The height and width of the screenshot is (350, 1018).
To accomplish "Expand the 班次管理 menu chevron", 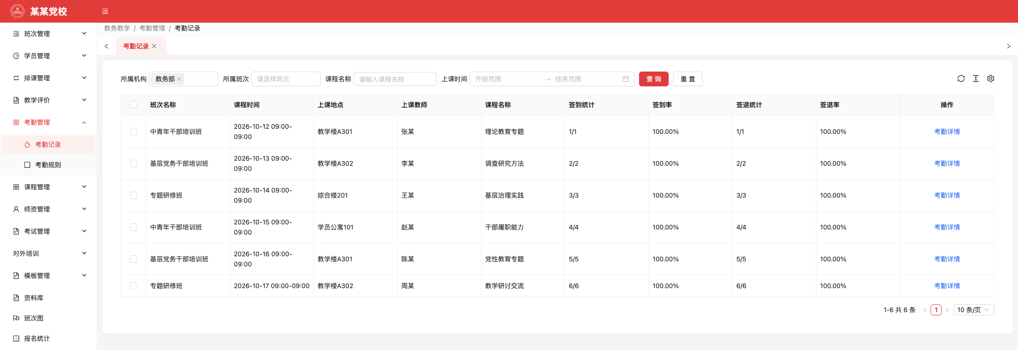I will pos(84,34).
